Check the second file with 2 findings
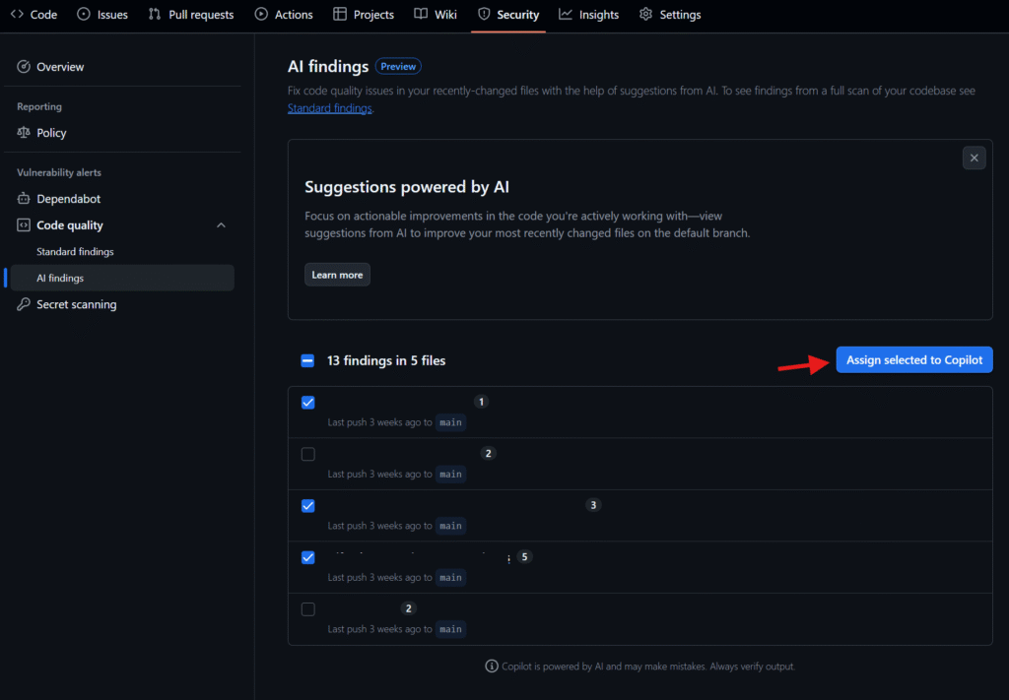This screenshot has height=700, width=1009. tap(308, 454)
